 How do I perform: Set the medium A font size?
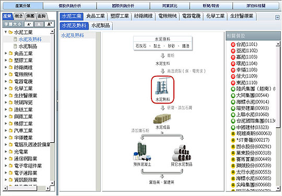tap(39, 24)
